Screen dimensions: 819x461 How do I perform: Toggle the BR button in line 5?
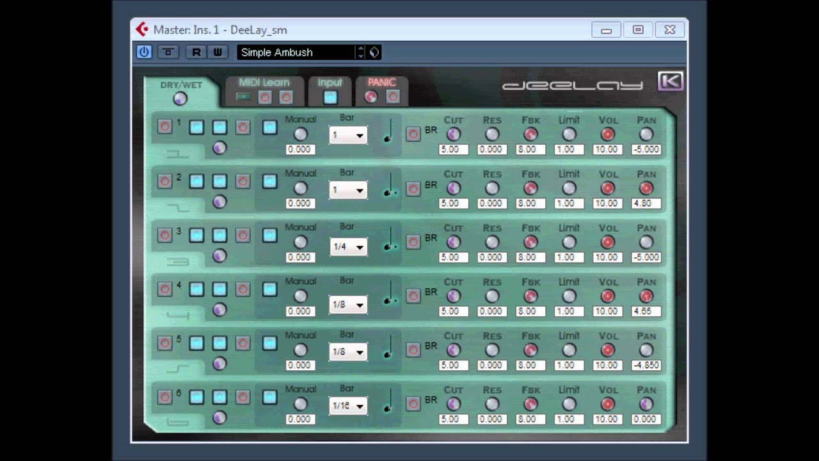coord(413,350)
